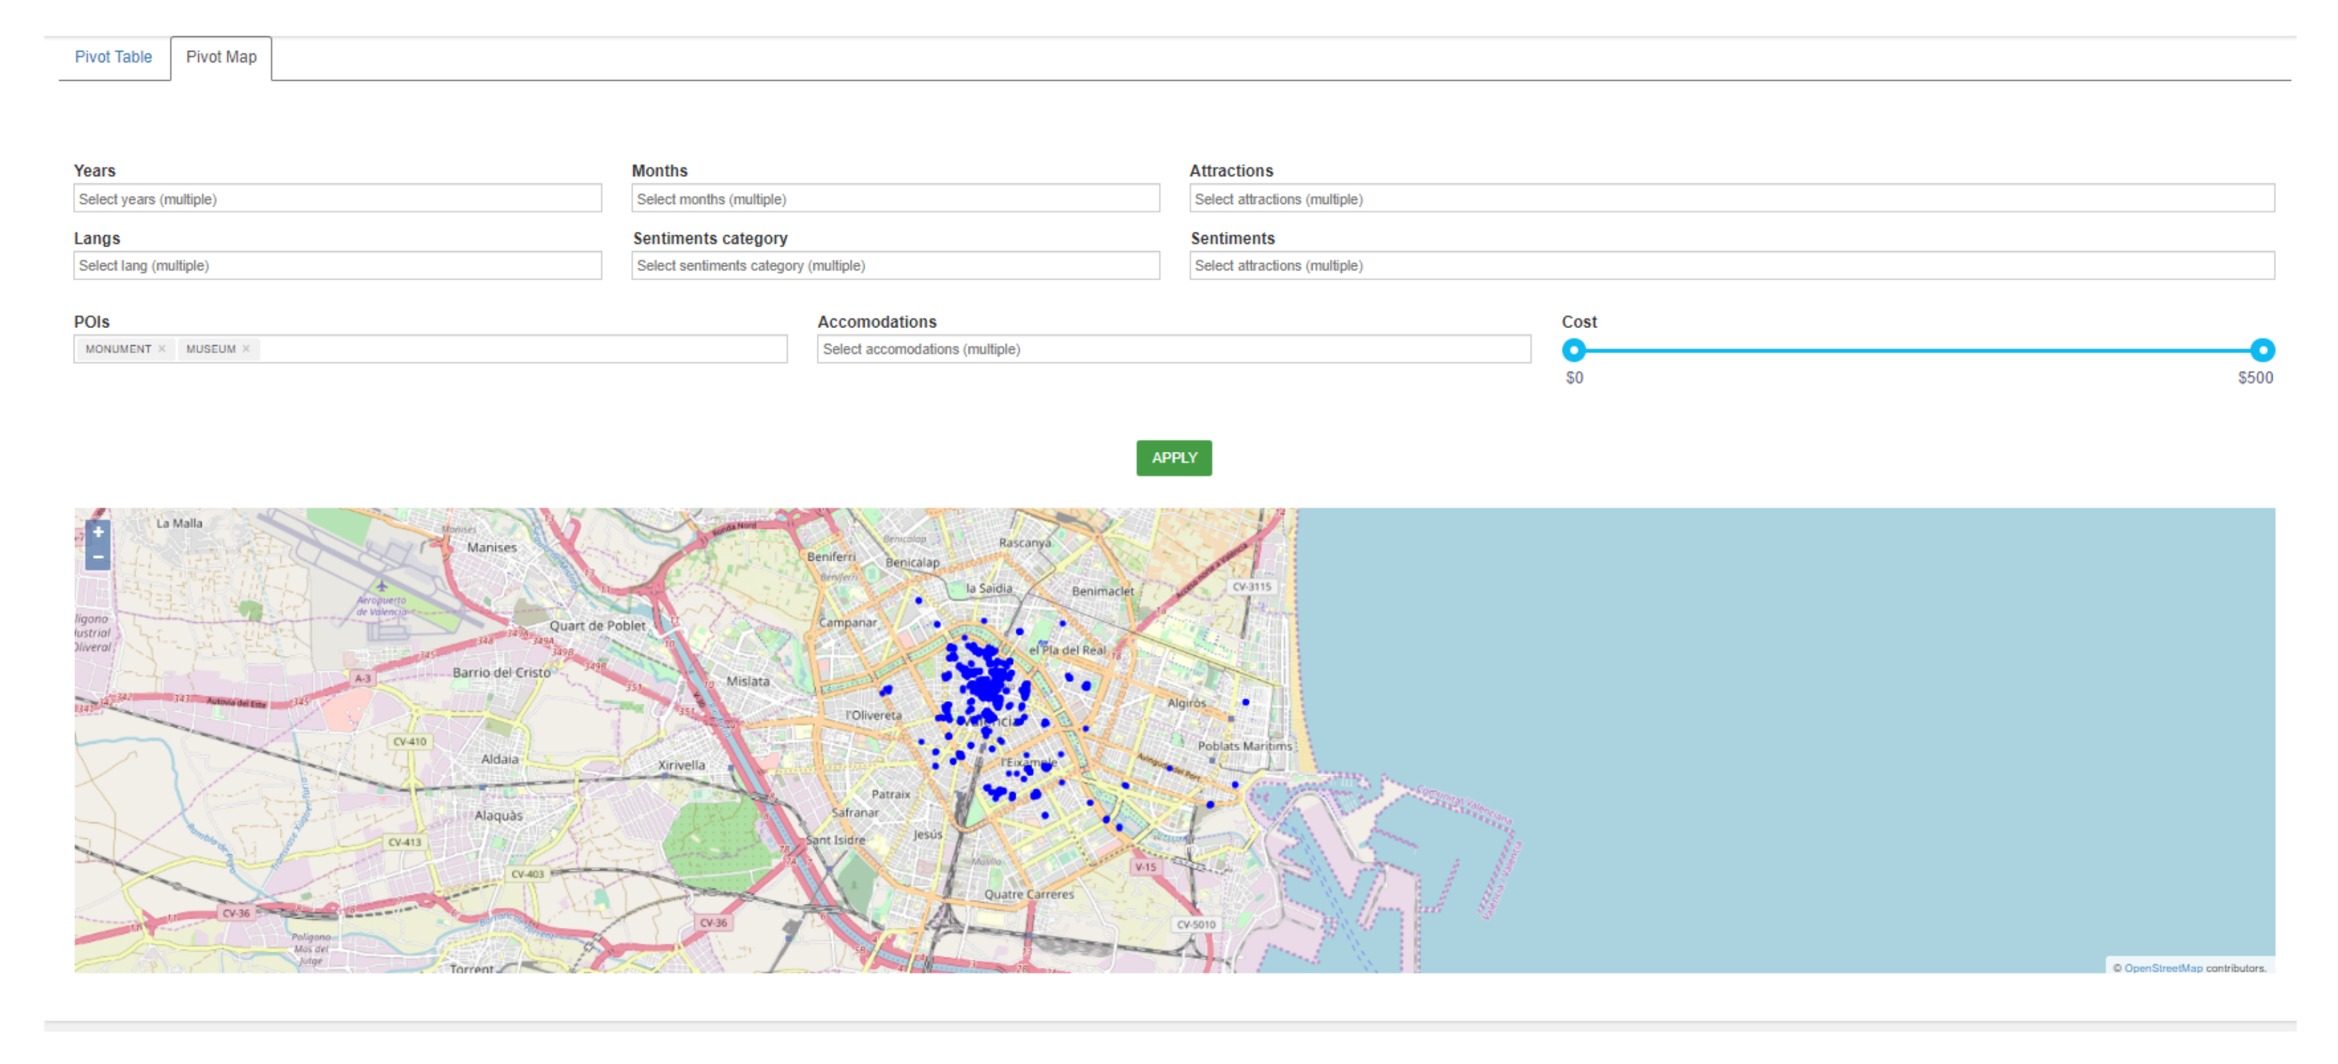Open the Years multi-select dropdown
Screen dimensions: 2338x1064
[337, 199]
